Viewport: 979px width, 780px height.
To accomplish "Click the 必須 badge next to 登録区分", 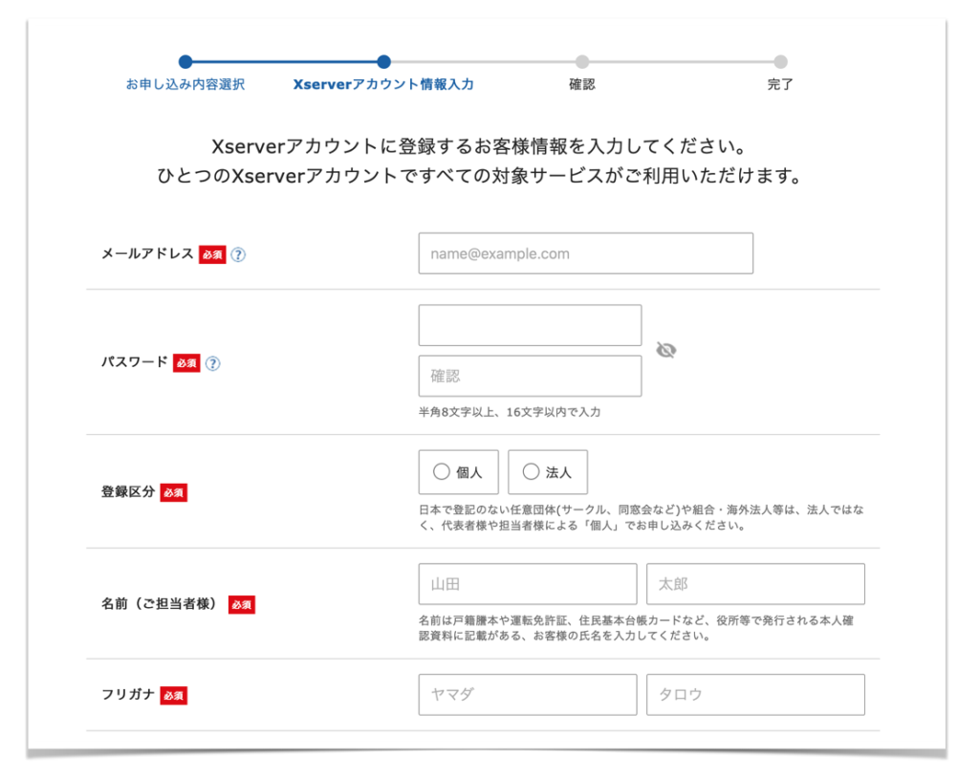I will coord(174,492).
